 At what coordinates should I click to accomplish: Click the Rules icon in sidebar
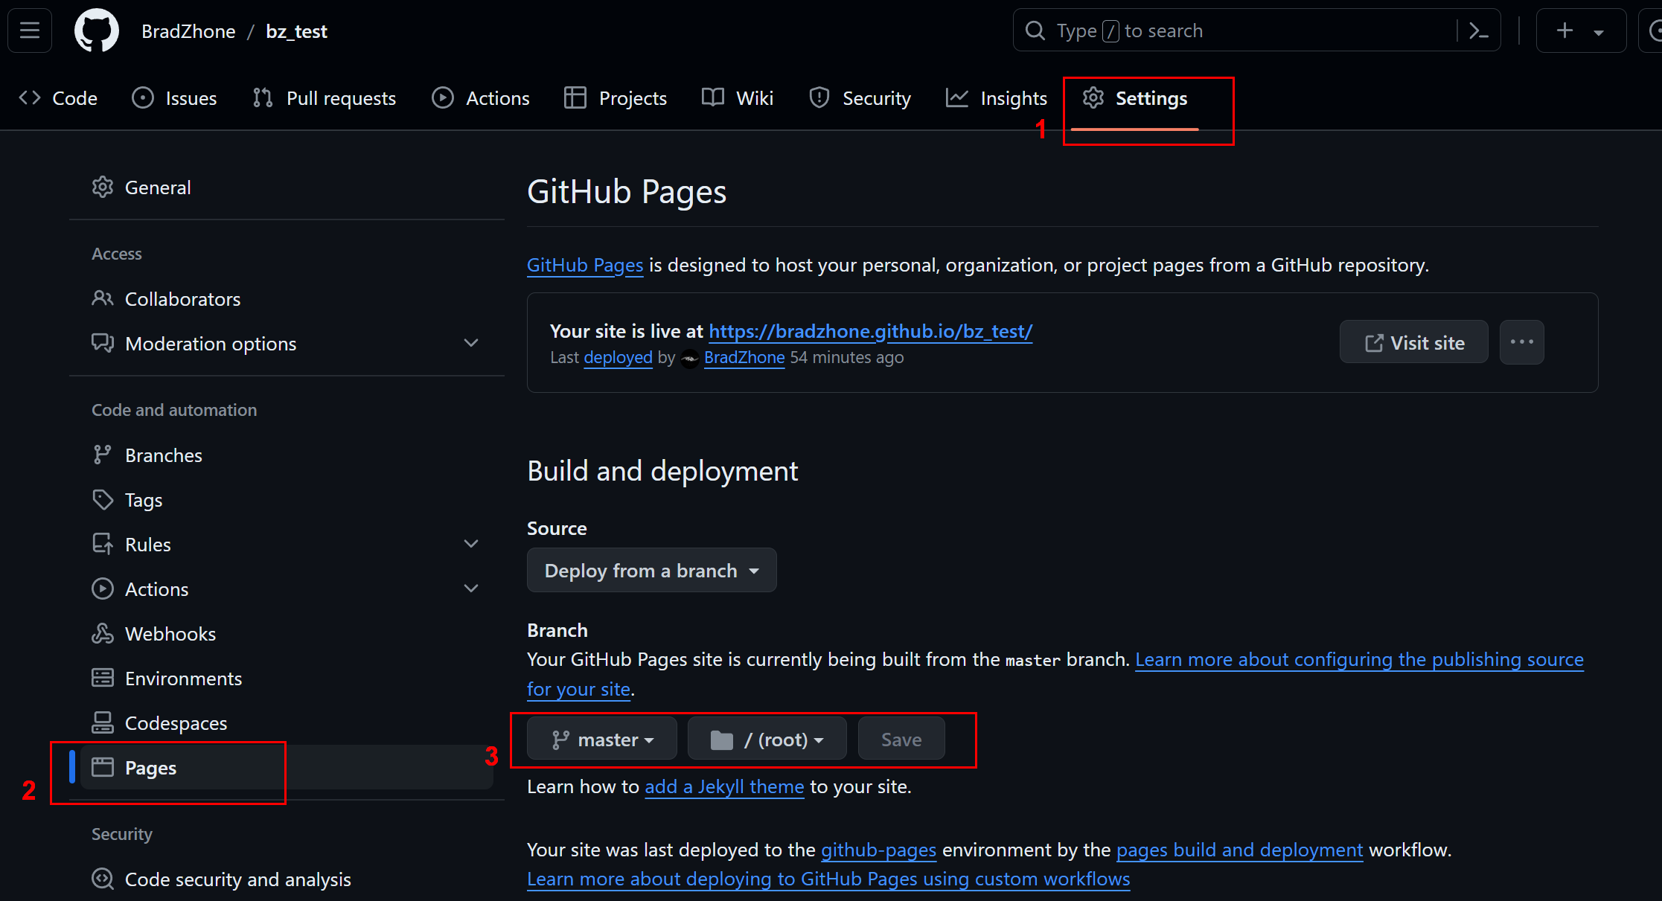(x=103, y=544)
